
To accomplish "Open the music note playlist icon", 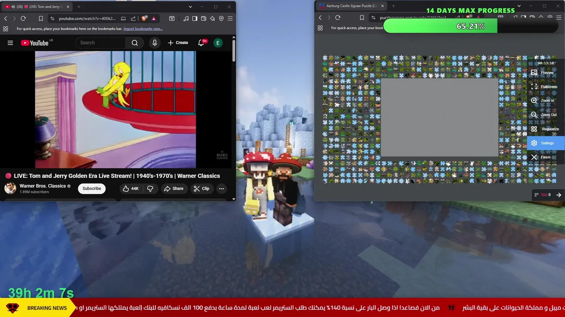I will (x=186, y=18).
